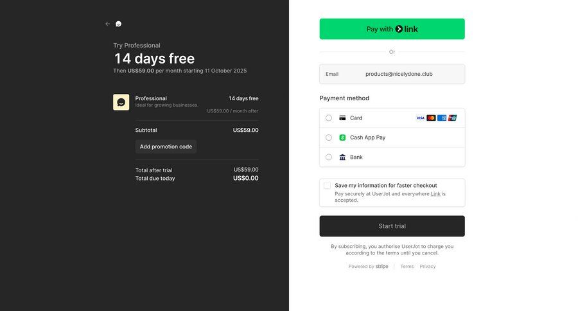The height and width of the screenshot is (311, 578).
Task: Click the Professional plan product icon
Action: tap(121, 102)
